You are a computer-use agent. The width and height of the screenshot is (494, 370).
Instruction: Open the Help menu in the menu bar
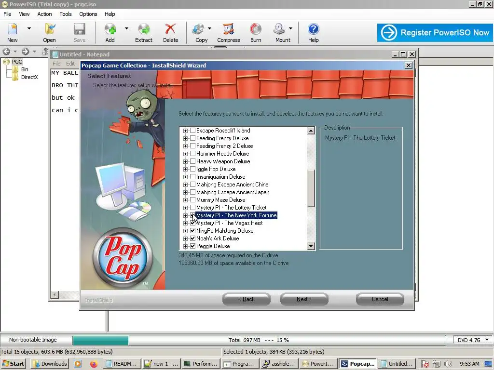[110, 14]
